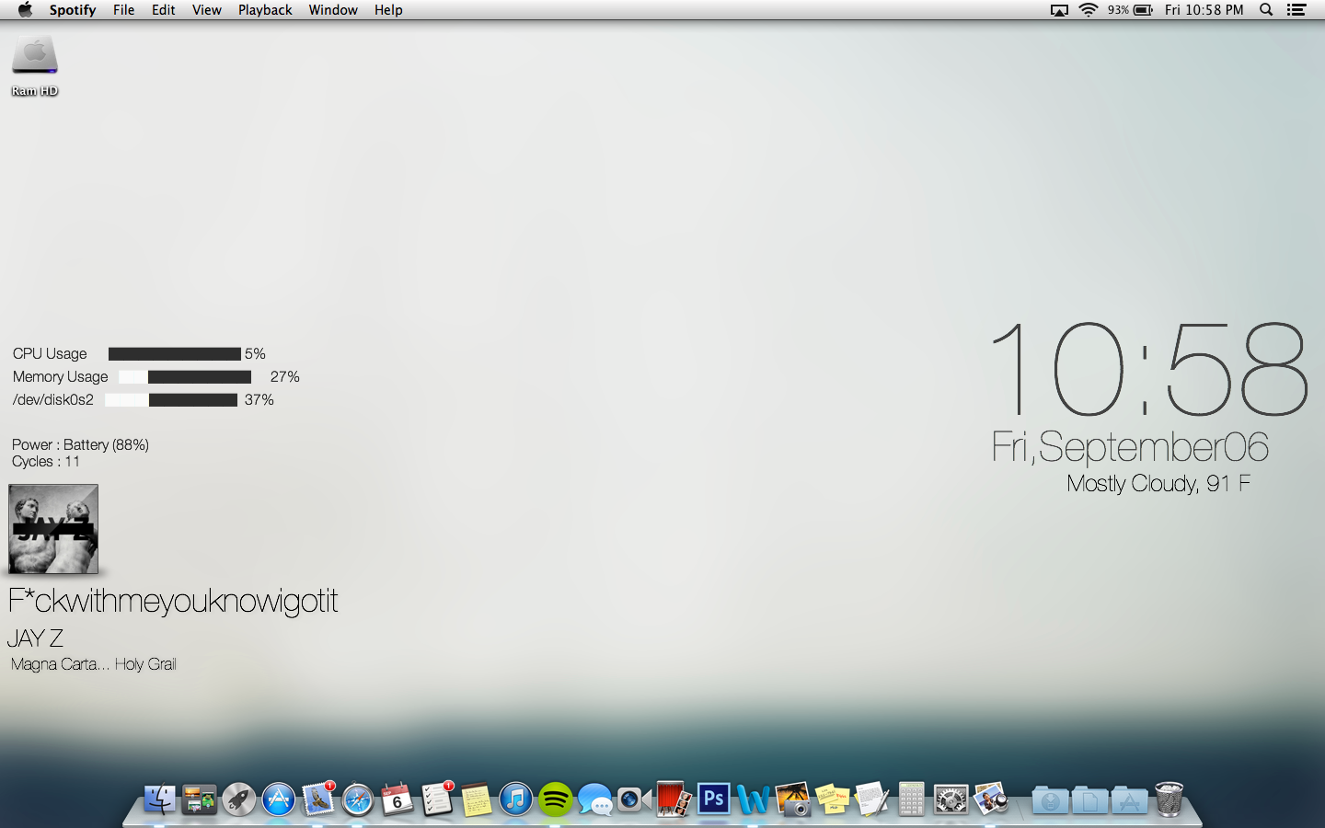The height and width of the screenshot is (828, 1325).
Task: Open System Preferences gear icon
Action: pyautogui.click(x=951, y=799)
